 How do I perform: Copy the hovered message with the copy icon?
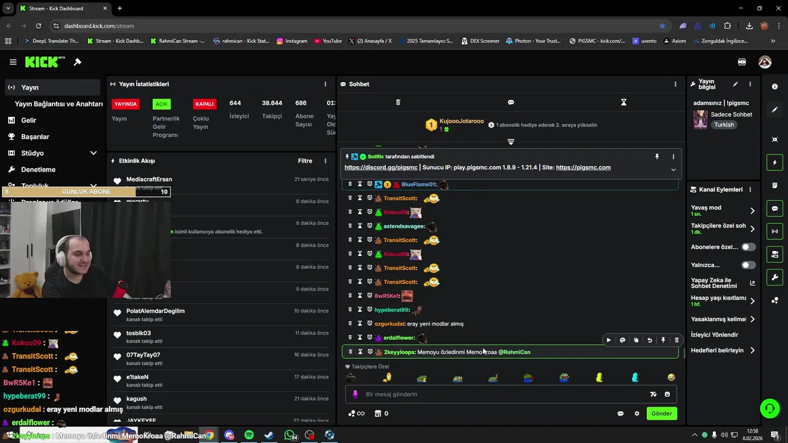coord(636,340)
